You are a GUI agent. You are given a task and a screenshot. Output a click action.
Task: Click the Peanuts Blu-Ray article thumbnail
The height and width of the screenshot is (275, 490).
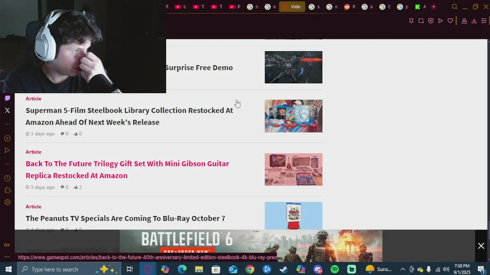294,216
